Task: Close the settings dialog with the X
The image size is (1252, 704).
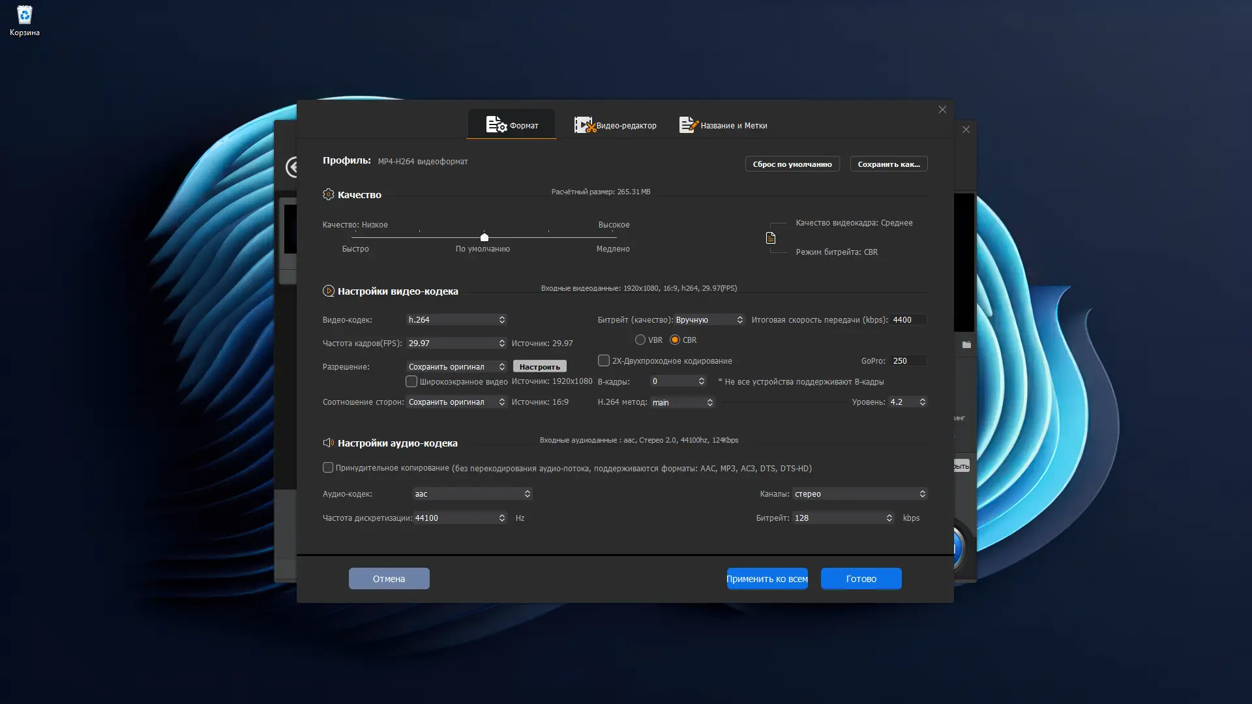Action: tap(942, 110)
